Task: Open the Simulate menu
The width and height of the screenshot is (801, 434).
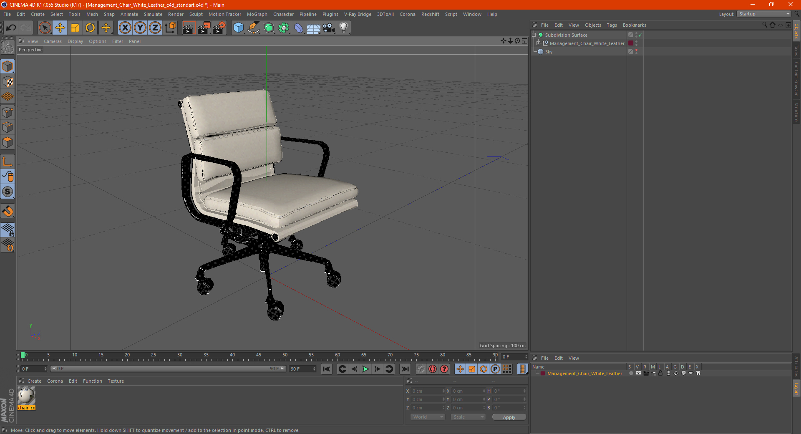Action: click(x=153, y=14)
